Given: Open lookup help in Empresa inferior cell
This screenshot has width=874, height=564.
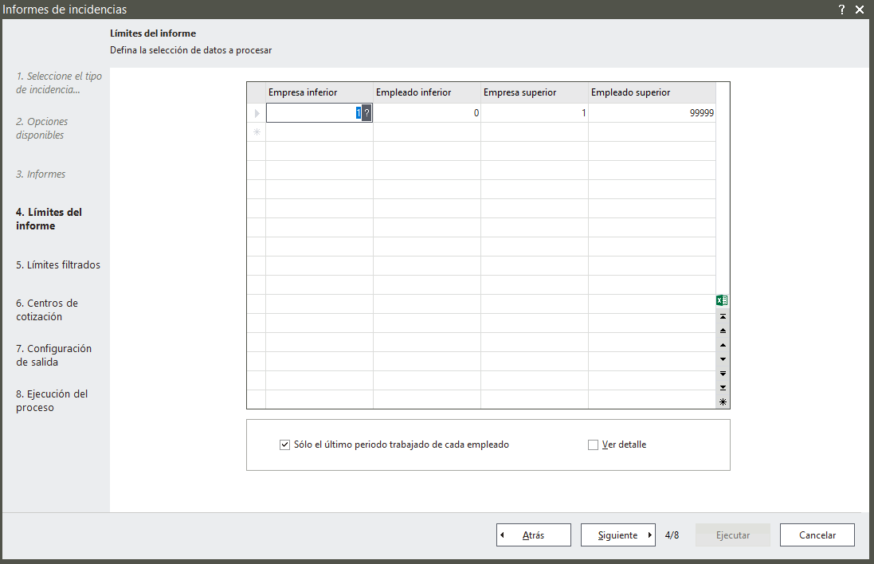Looking at the screenshot, I should pos(366,113).
